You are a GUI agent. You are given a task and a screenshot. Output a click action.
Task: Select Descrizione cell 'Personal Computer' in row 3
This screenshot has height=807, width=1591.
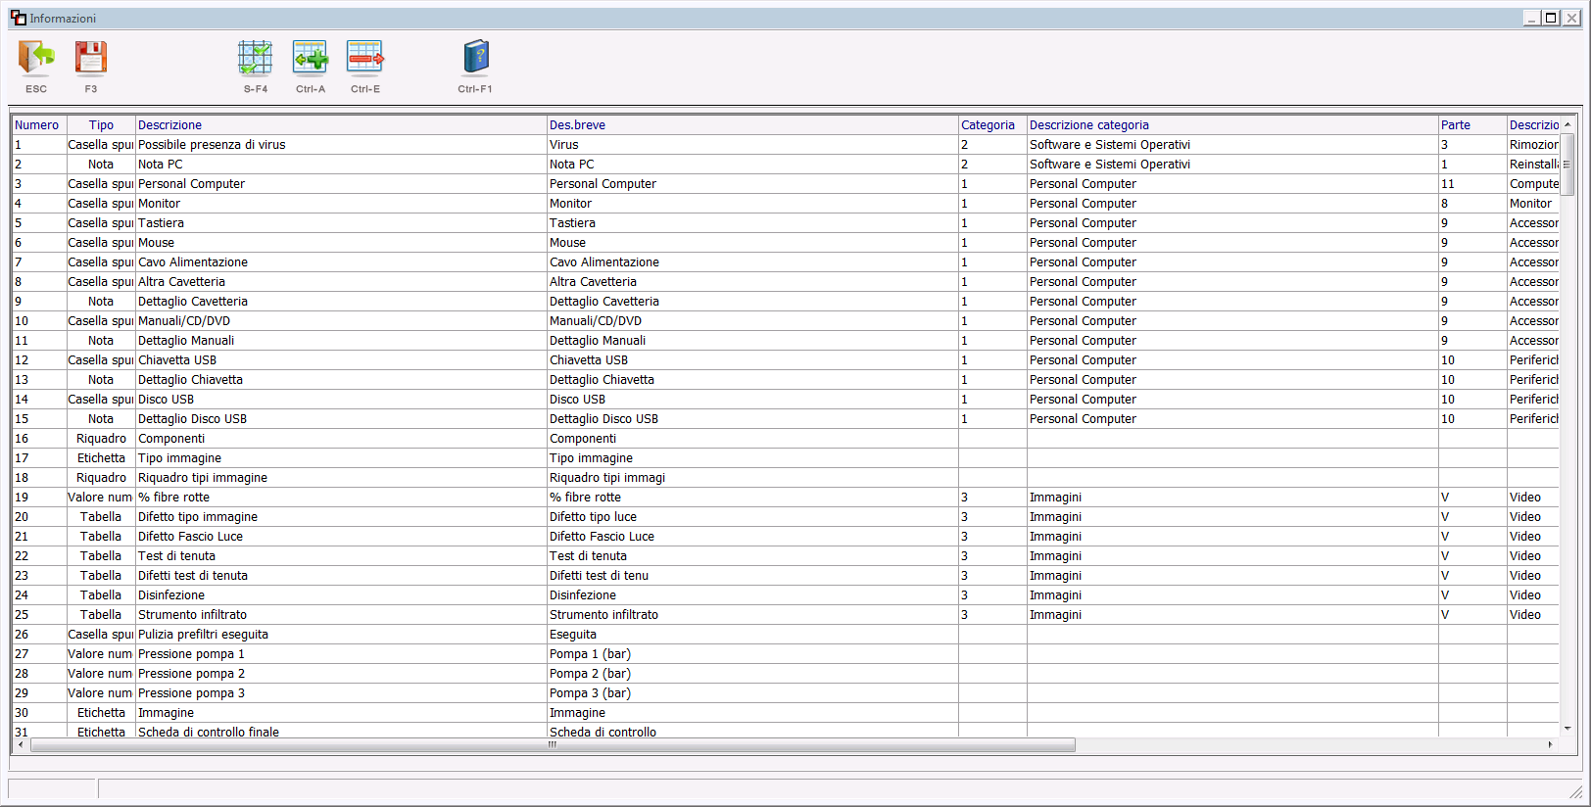point(341,184)
